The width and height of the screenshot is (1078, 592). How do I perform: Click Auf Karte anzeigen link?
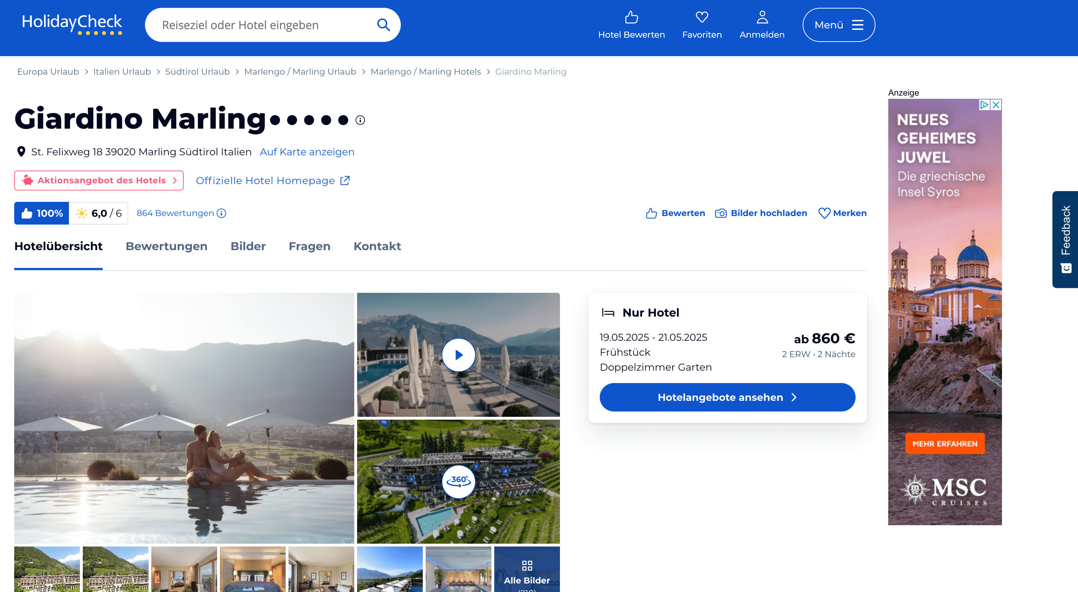pos(307,152)
